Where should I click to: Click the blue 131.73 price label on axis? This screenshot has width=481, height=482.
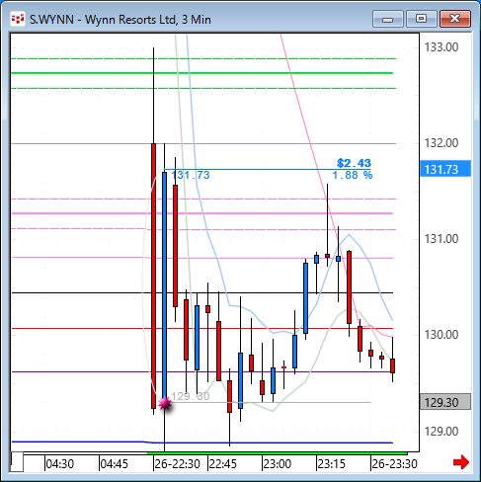click(445, 169)
